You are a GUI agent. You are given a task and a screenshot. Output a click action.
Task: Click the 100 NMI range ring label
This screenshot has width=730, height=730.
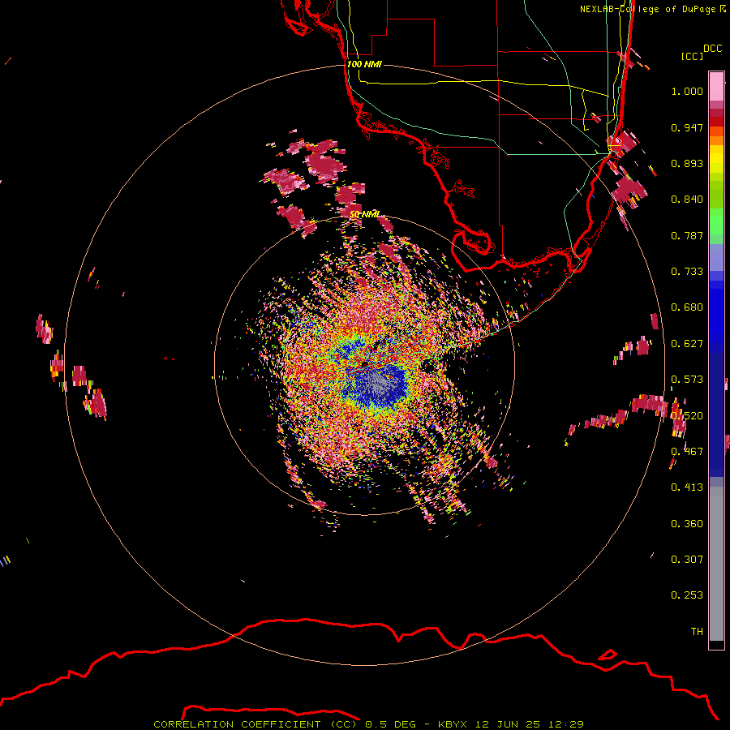point(364,64)
